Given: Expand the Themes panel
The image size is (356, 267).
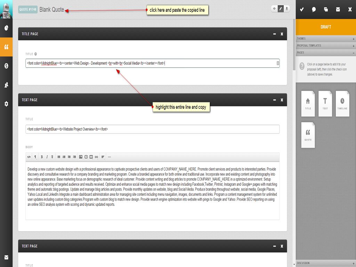Looking at the screenshot, I should 326,39.
